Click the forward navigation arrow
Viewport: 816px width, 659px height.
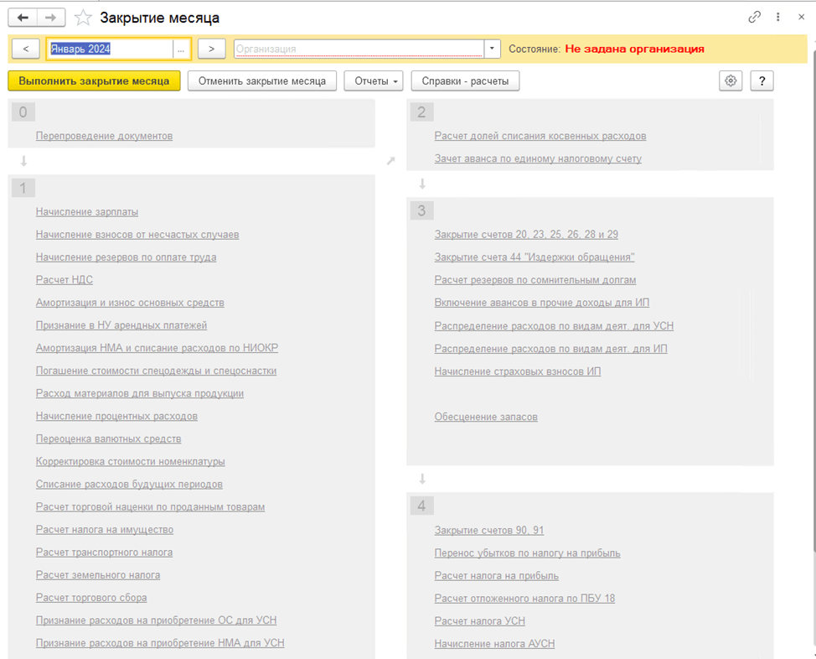coord(51,18)
